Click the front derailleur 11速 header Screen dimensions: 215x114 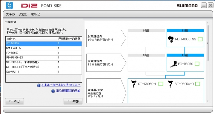pos(185,55)
